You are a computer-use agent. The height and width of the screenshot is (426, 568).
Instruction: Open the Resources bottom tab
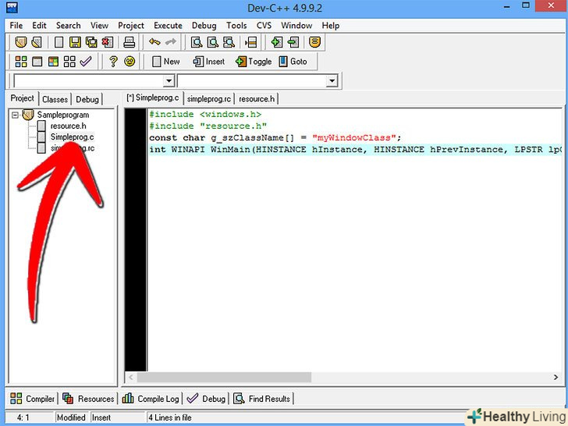88,399
